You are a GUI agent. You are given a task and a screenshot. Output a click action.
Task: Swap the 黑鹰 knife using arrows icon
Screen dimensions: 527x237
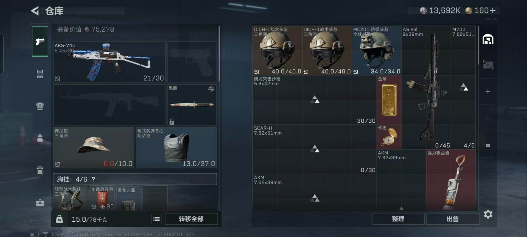pos(211,89)
